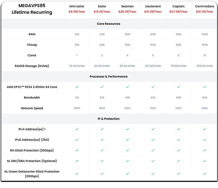Viewport: 218px width, 188px height.
Task: Click IPv4 Address checkmark for Captain
Action: 179,129
